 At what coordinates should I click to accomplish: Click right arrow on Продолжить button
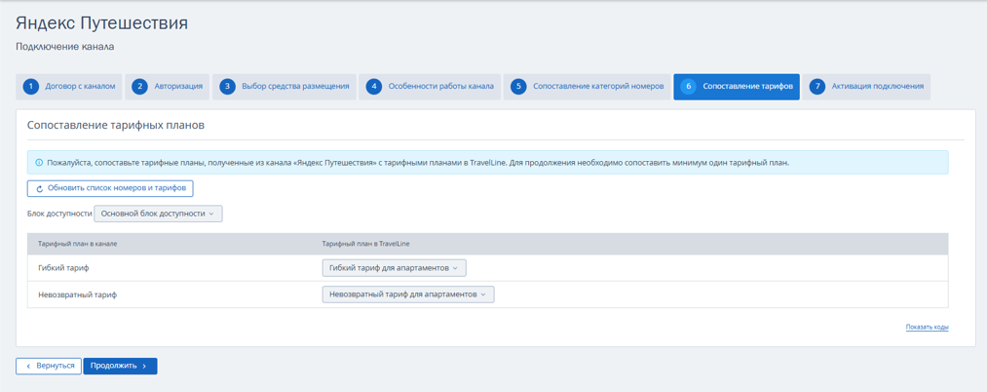(144, 367)
